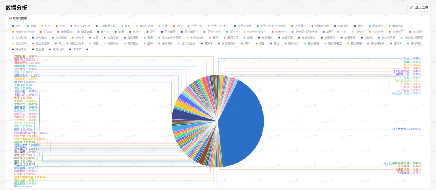Toggle the 微生物农药降解 legend entry
This screenshot has width=436, height=190.
[x=412, y=38]
